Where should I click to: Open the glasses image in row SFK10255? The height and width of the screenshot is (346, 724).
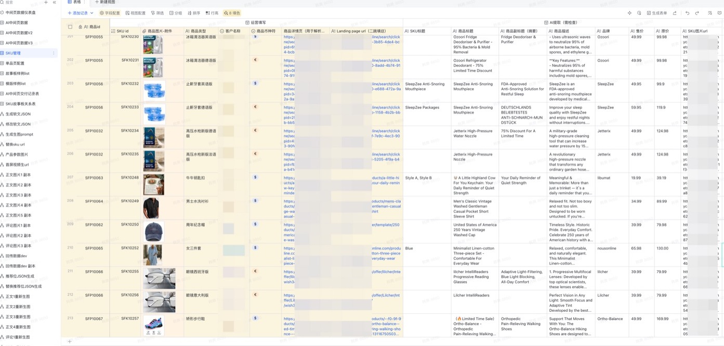tap(160, 278)
